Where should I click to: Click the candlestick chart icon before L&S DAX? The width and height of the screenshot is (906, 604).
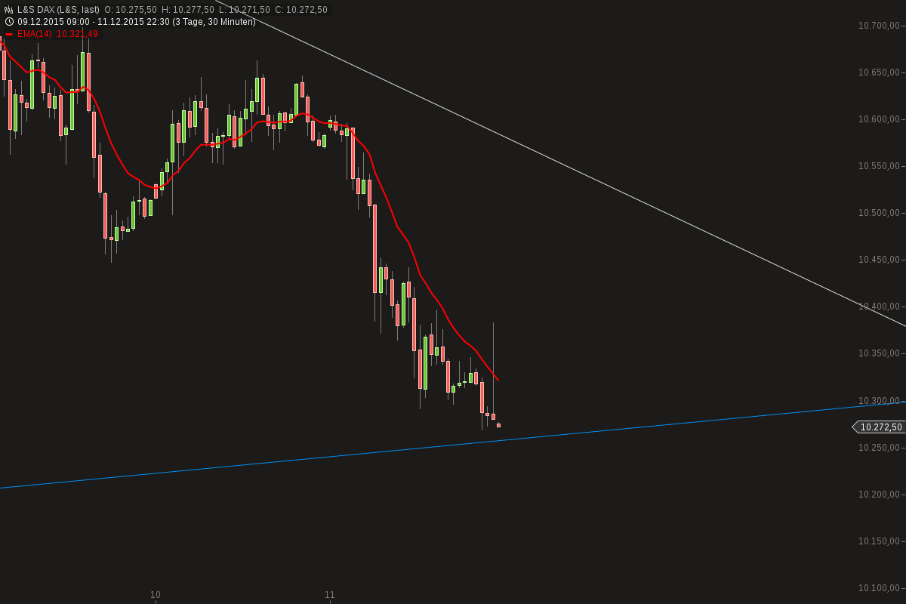click(x=8, y=8)
